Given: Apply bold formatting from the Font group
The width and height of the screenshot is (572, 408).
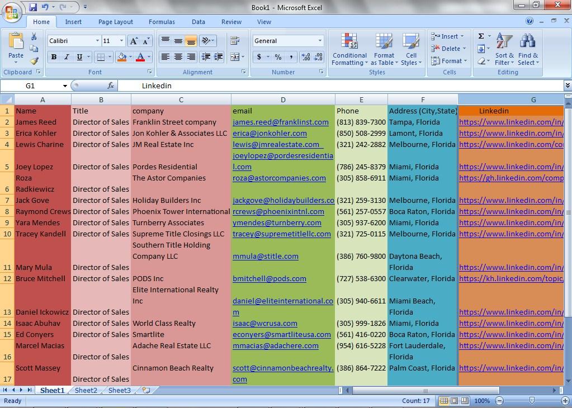Looking at the screenshot, I should (x=54, y=56).
